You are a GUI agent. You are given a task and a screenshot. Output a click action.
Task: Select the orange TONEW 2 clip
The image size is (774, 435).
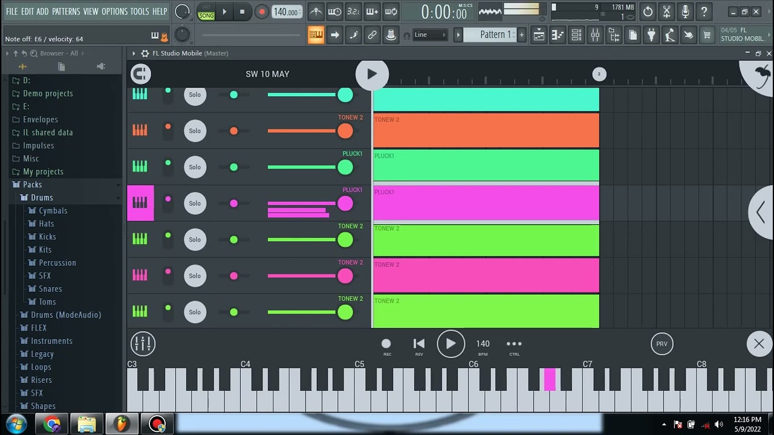point(486,130)
